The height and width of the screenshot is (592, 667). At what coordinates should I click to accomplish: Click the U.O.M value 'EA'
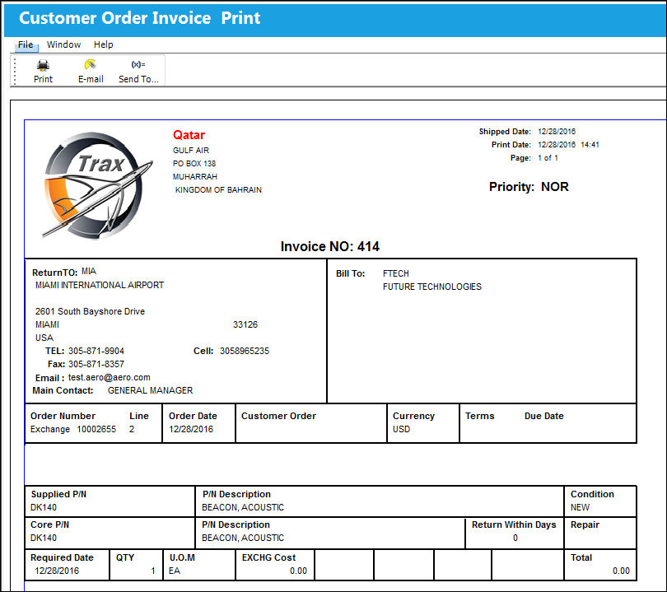pyautogui.click(x=175, y=571)
